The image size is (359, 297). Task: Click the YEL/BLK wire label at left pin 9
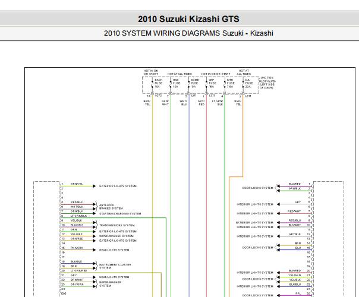click(x=76, y=220)
